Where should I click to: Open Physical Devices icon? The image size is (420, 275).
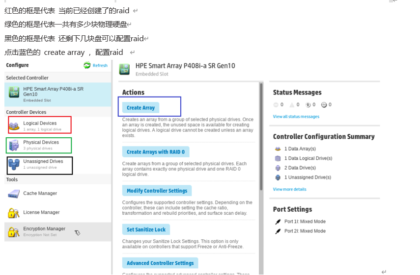click(x=14, y=145)
